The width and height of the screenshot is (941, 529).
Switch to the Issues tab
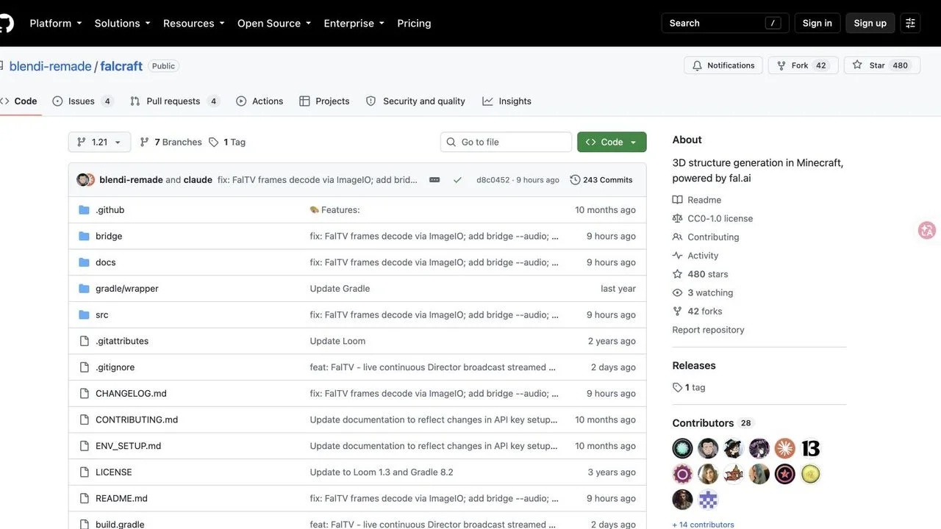pyautogui.click(x=83, y=101)
